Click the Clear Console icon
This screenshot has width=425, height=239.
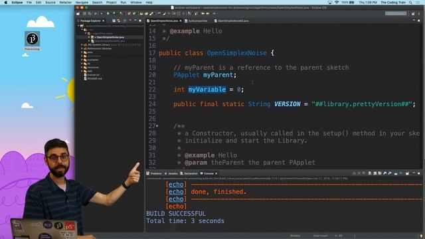[370, 173]
